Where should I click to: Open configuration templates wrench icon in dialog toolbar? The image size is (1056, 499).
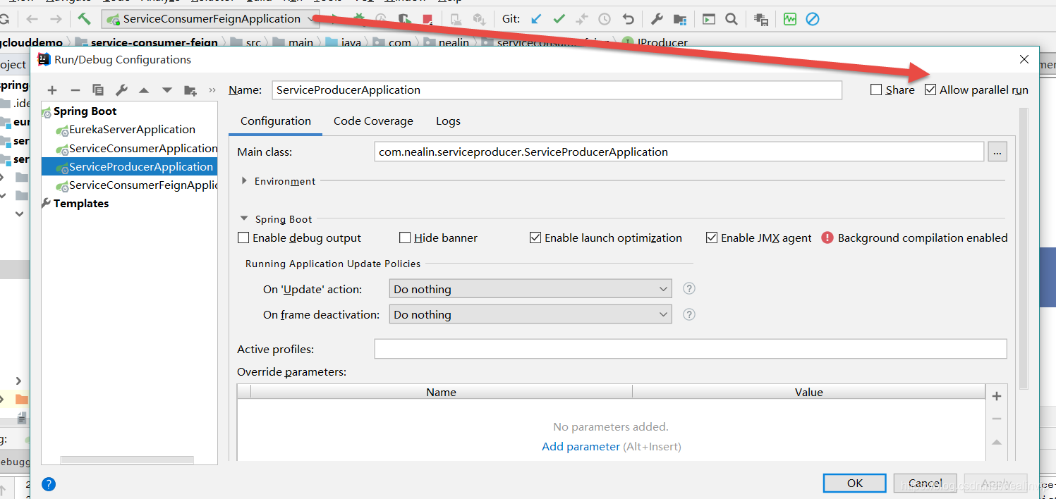coord(121,90)
